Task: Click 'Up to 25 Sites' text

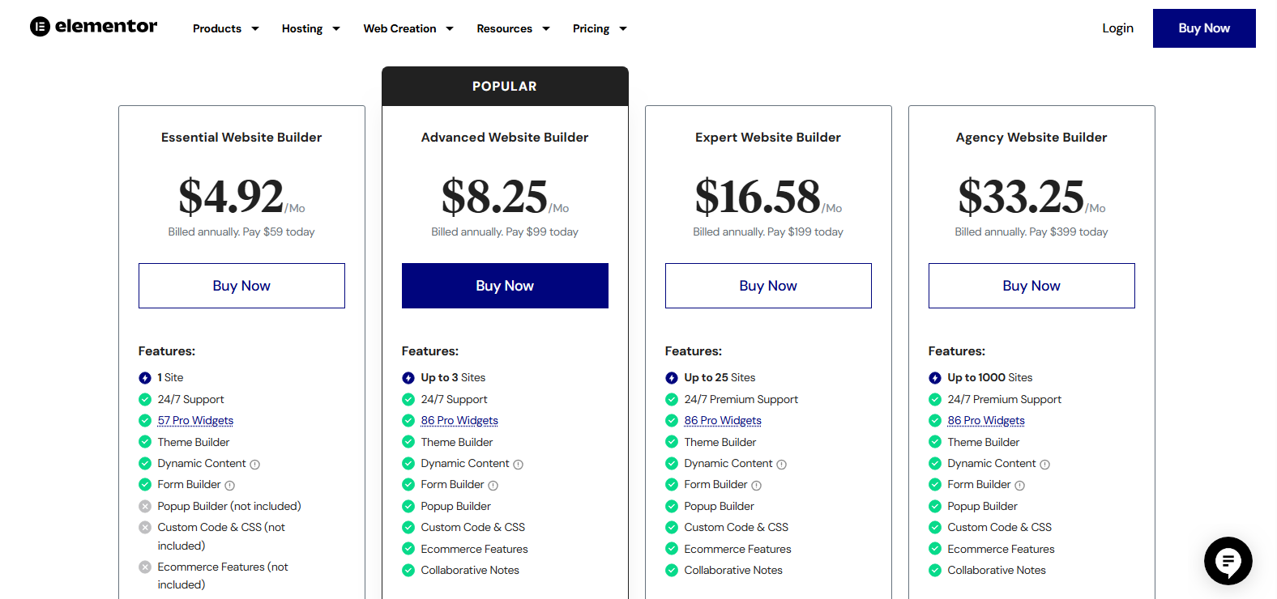Action: [720, 378]
